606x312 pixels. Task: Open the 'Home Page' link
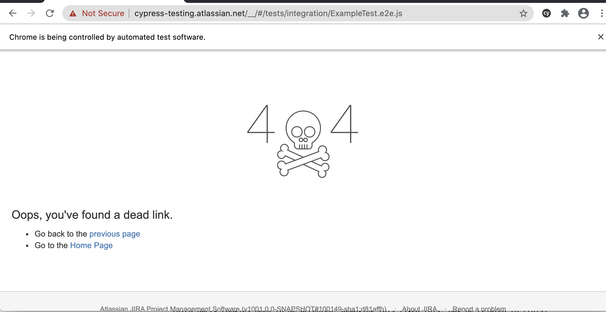point(91,245)
